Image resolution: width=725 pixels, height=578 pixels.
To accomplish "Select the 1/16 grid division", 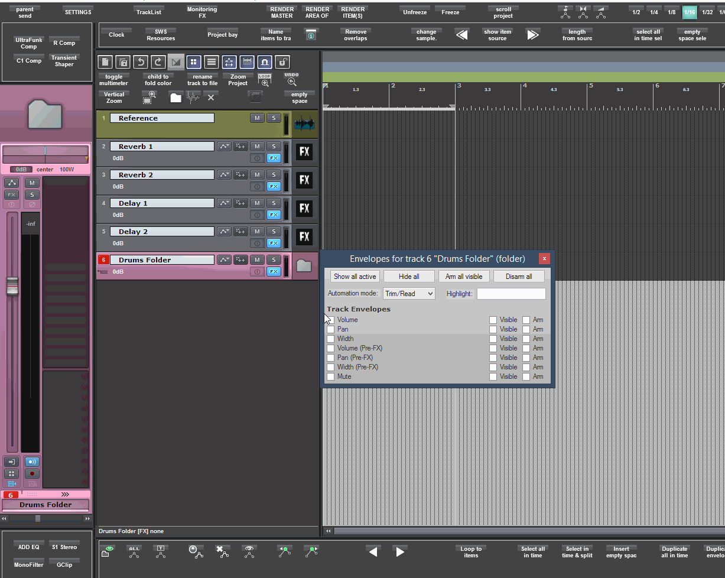I will tap(689, 12).
